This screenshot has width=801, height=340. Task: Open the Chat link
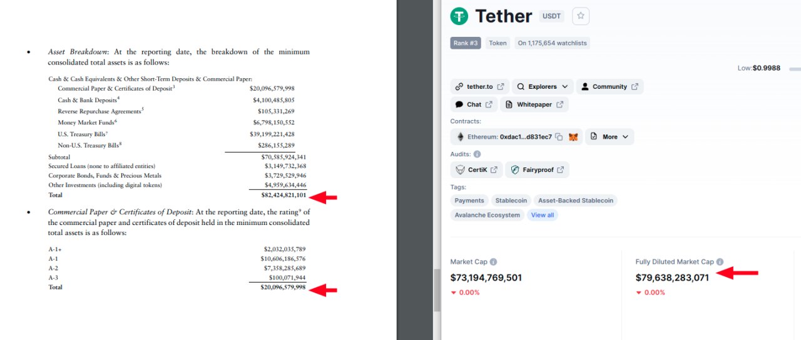point(474,104)
